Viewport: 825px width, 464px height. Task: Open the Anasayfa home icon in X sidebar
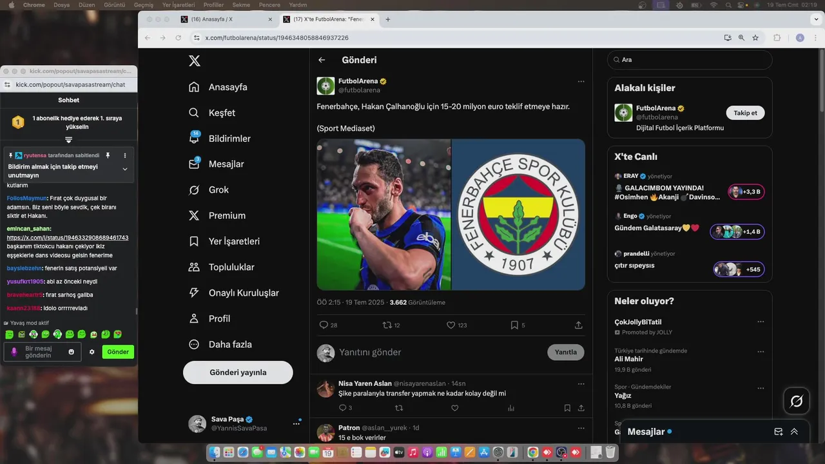pos(194,87)
